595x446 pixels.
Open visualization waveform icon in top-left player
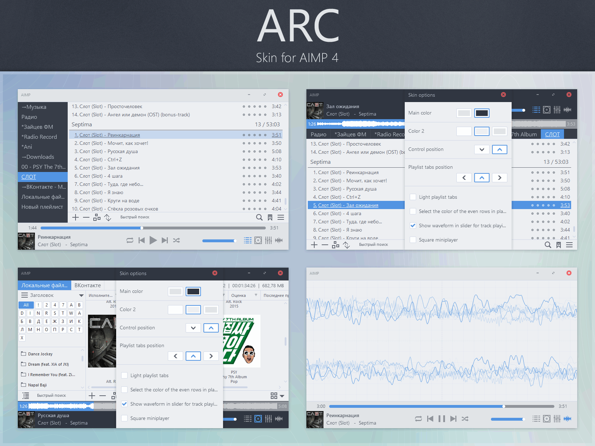[x=279, y=240]
